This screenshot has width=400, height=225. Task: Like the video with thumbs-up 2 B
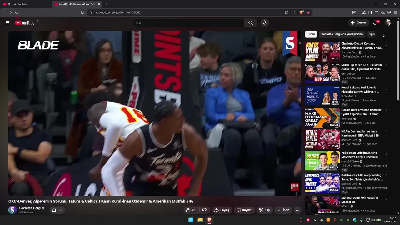click(191, 210)
